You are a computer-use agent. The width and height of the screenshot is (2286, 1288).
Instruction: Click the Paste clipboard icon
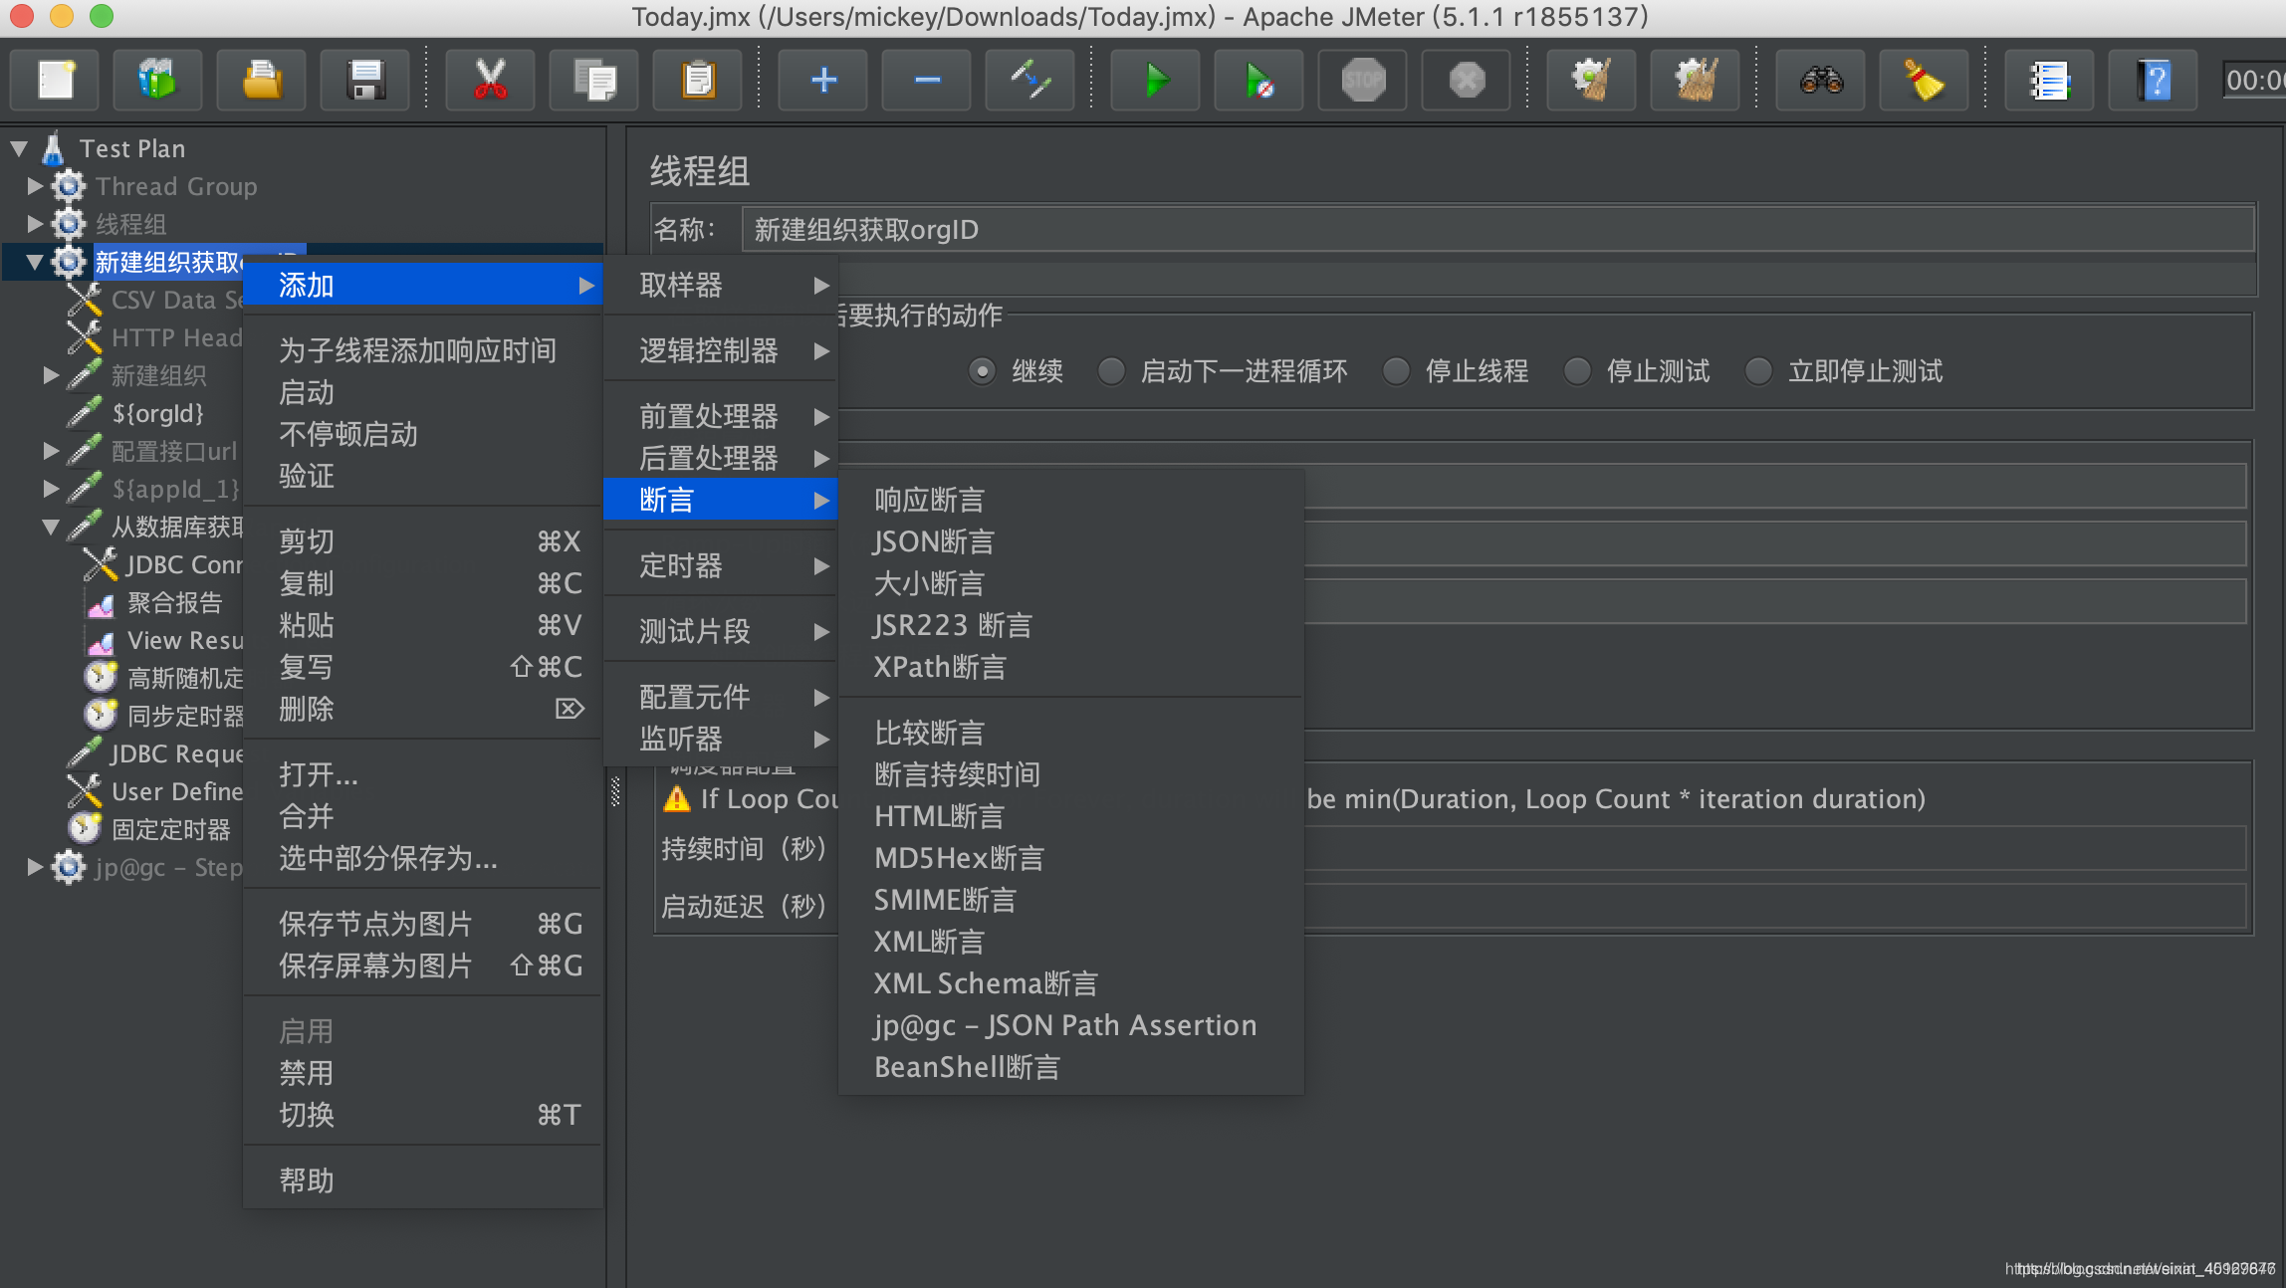click(x=698, y=80)
